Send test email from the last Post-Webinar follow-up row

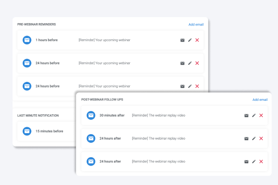246,161
